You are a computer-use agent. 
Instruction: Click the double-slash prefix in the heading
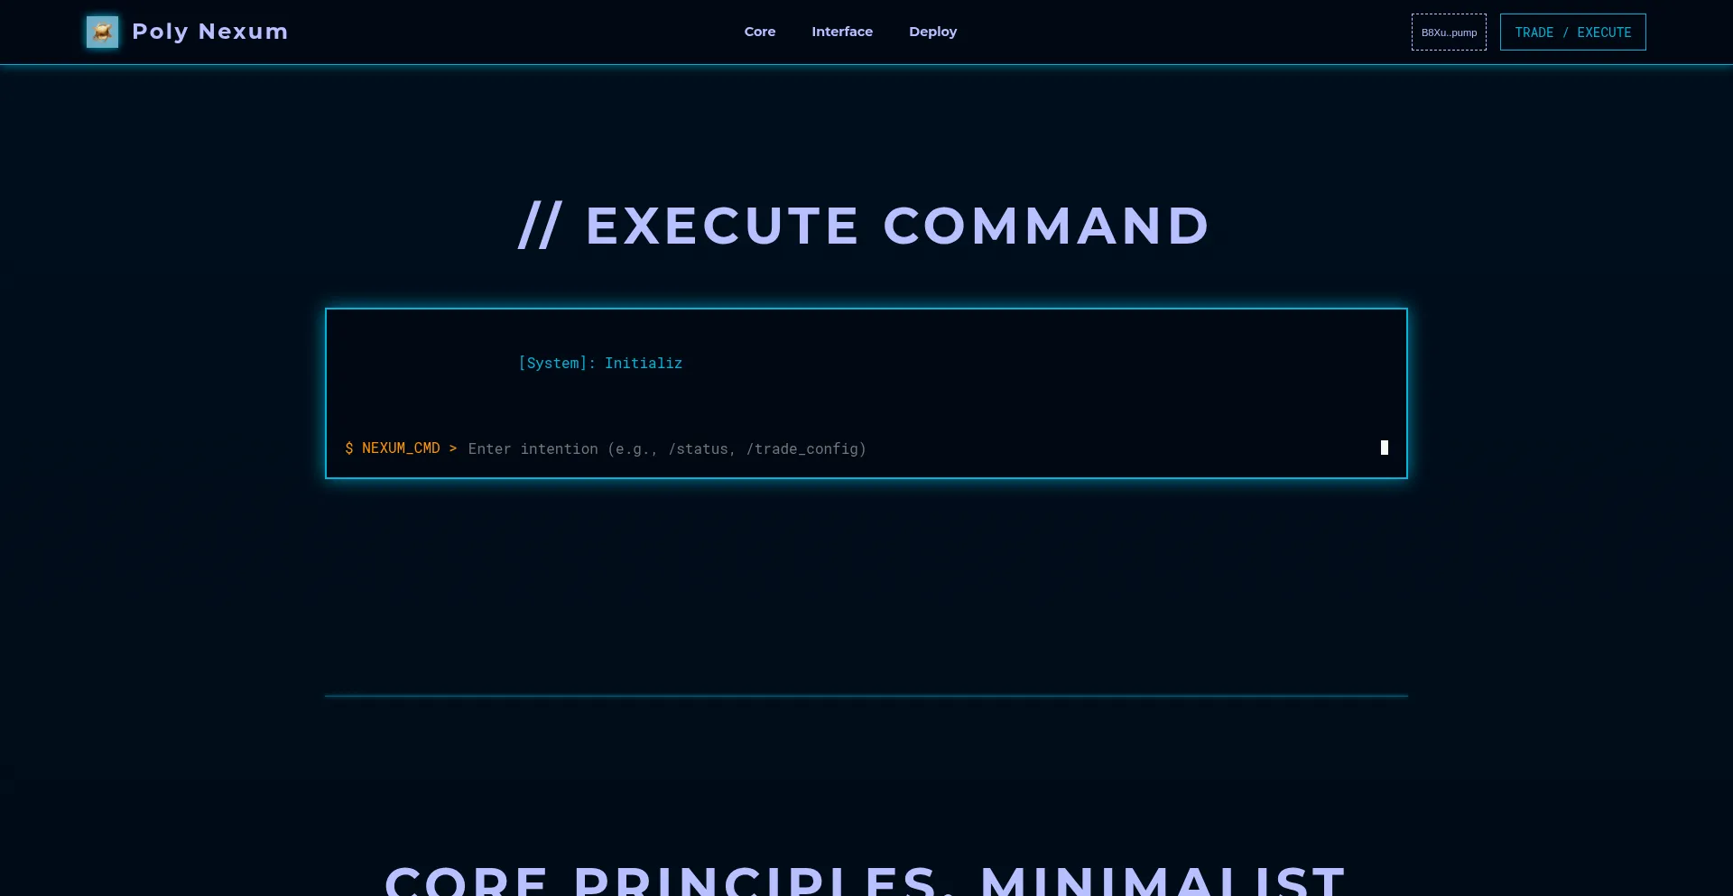click(x=540, y=226)
